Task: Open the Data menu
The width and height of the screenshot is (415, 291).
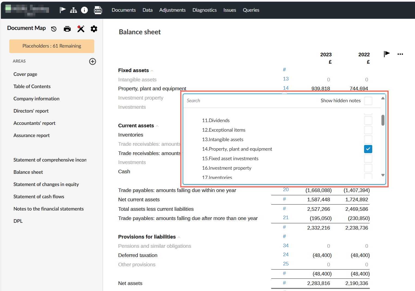Action: pos(148,10)
